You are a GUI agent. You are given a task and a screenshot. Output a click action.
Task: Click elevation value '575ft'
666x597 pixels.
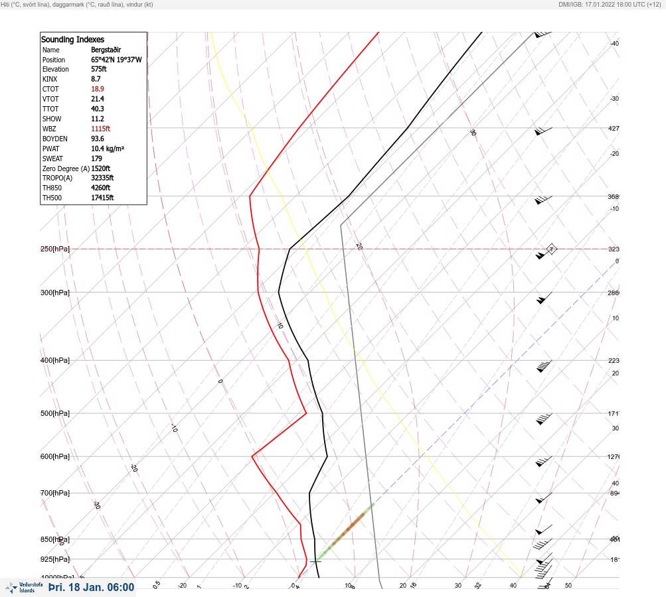point(98,69)
